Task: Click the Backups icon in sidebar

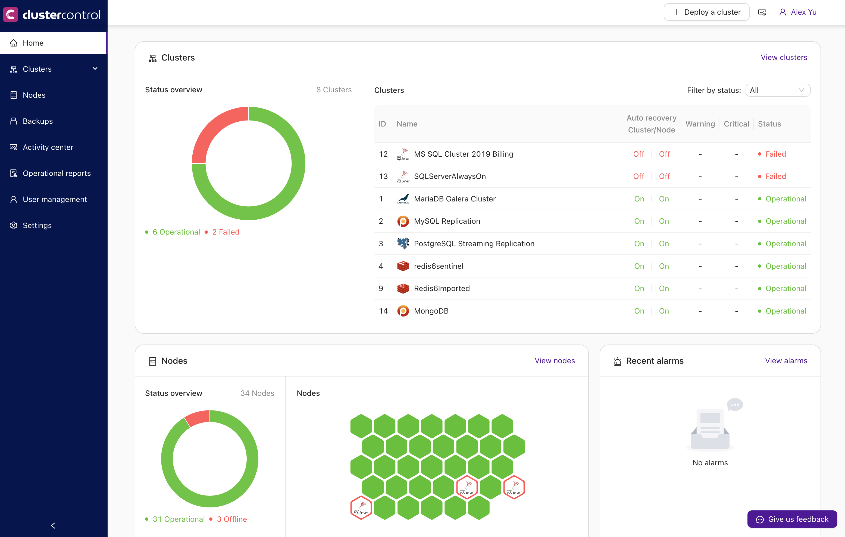Action: coord(14,121)
